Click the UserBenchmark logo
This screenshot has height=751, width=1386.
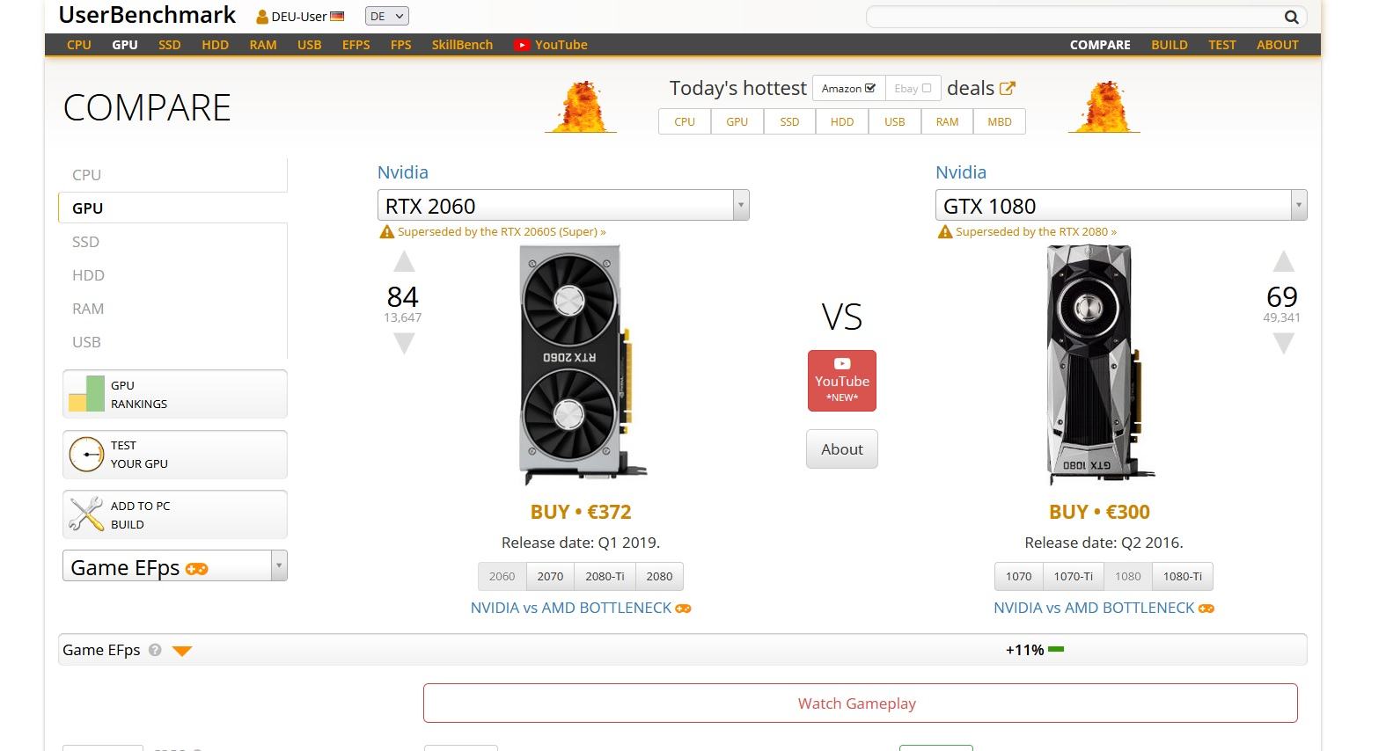(147, 15)
